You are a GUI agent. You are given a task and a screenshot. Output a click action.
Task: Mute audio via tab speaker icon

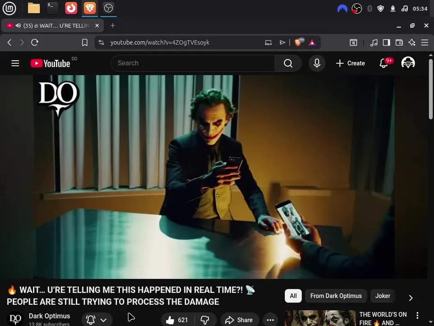tap(18, 25)
